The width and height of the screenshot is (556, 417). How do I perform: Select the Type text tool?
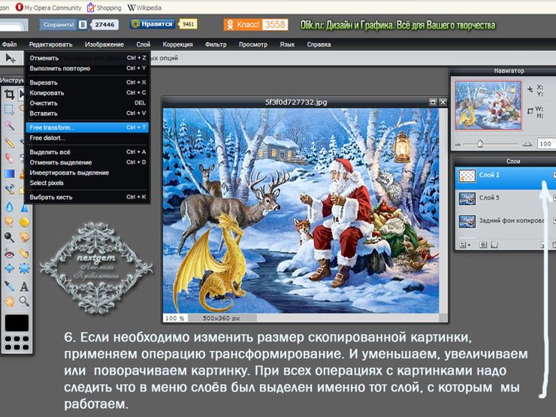(x=24, y=286)
